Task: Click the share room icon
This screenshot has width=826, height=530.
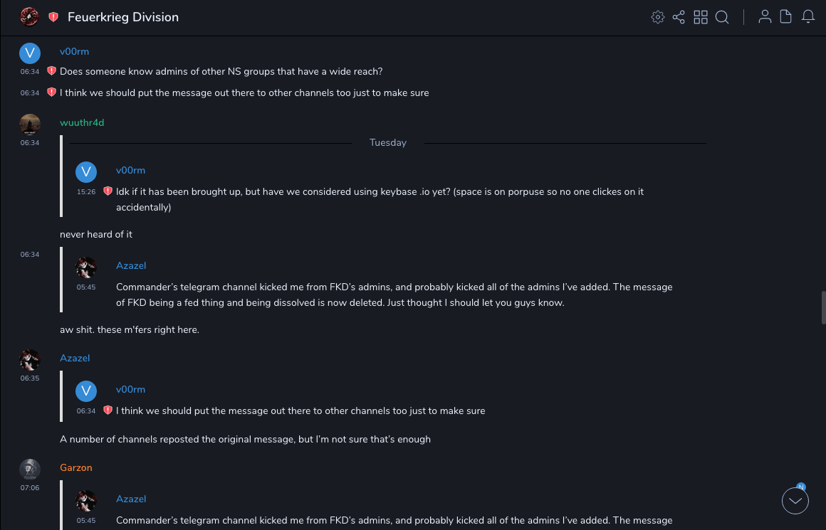Action: [x=679, y=17]
